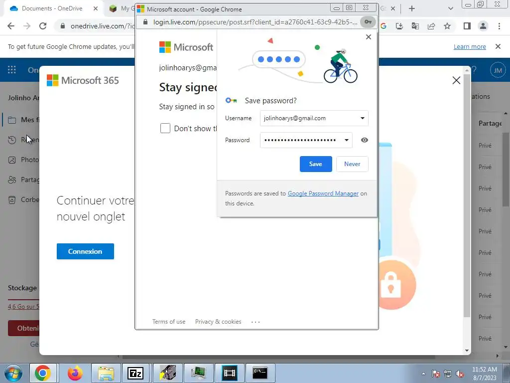The height and width of the screenshot is (383, 510).
Task: Click the translate page icon
Action: 415,26
